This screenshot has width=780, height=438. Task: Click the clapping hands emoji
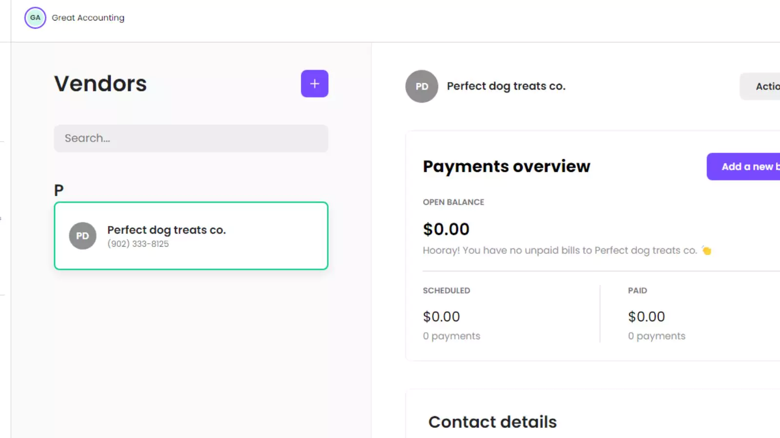coord(706,251)
